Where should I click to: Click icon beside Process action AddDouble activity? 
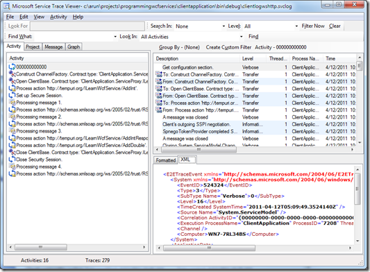tap(12, 145)
